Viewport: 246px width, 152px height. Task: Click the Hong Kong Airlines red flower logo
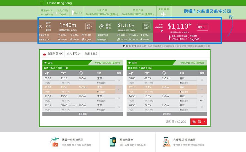click(44, 55)
